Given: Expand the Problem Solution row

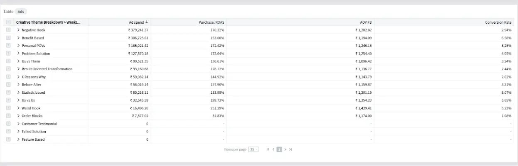Looking at the screenshot, I should pos(18,54).
